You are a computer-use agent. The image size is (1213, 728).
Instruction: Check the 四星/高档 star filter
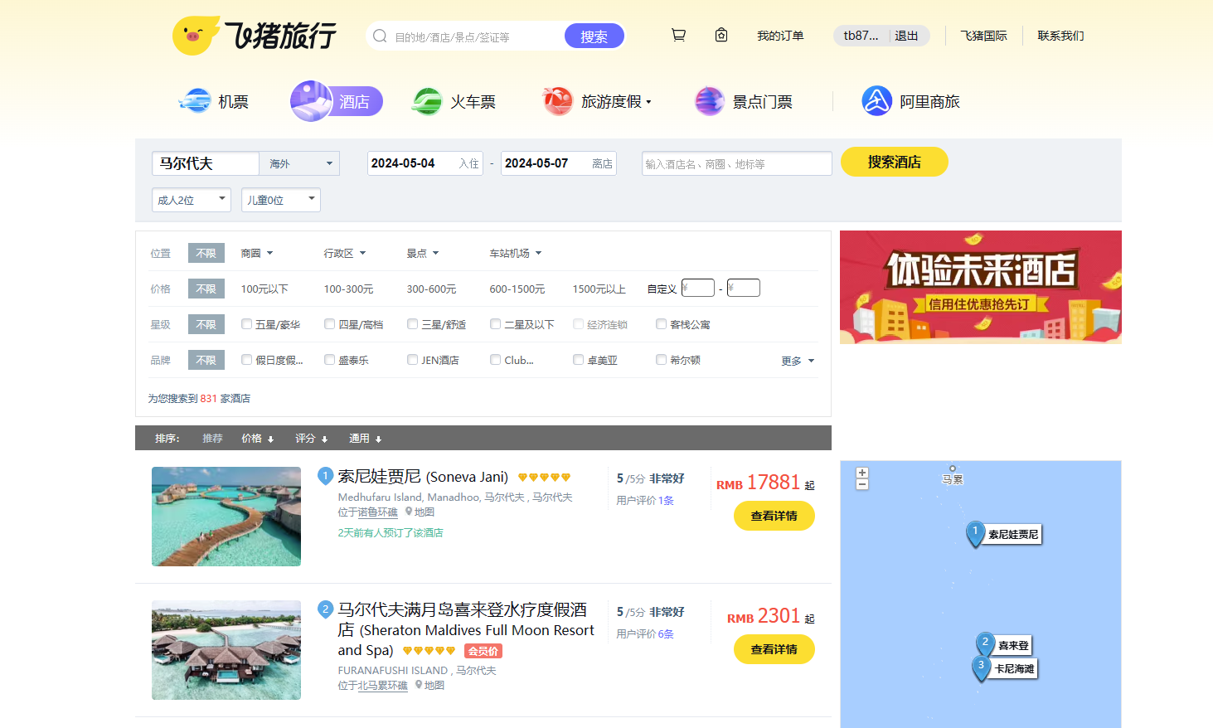tap(329, 324)
